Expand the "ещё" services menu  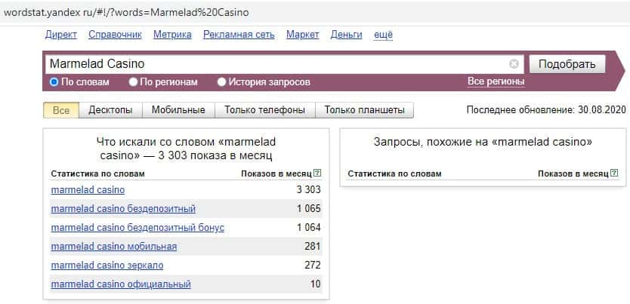click(x=383, y=35)
